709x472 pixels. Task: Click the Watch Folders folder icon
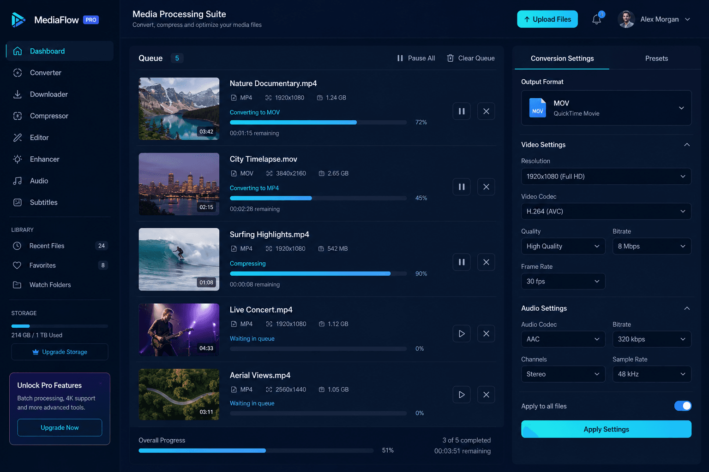17,285
